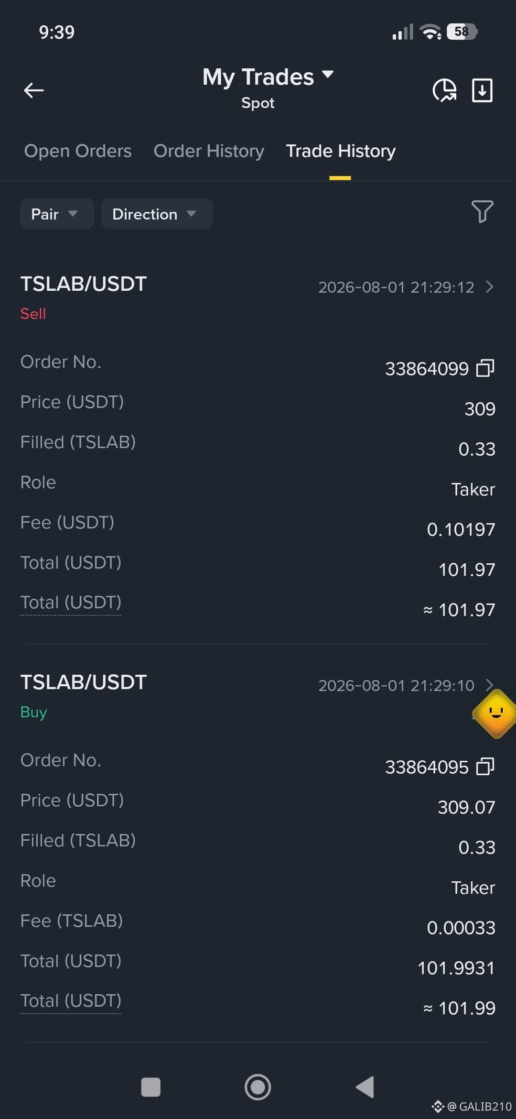Open details chevron for 21:29:10 buy trade

[489, 685]
